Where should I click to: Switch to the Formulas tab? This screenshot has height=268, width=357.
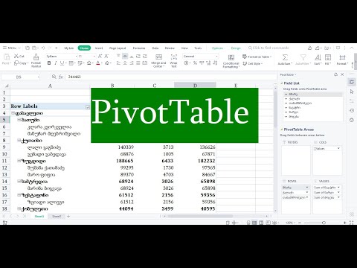139,48
